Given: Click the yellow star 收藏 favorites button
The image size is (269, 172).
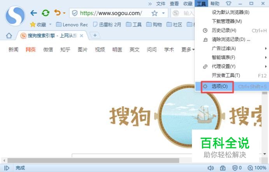Looking at the screenshot, I should point(38,25).
